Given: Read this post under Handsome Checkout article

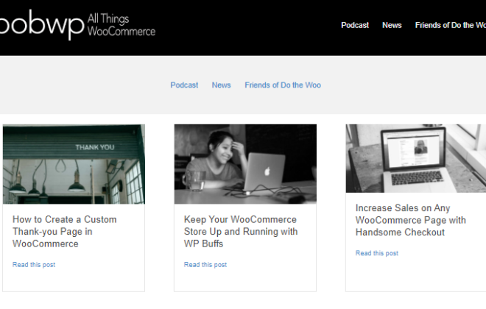Looking at the screenshot, I should [x=376, y=253].
